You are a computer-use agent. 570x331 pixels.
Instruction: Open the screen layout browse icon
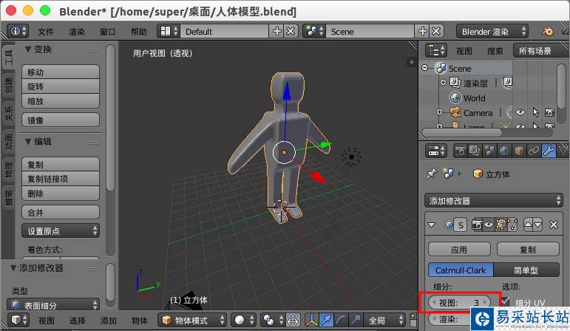point(169,31)
